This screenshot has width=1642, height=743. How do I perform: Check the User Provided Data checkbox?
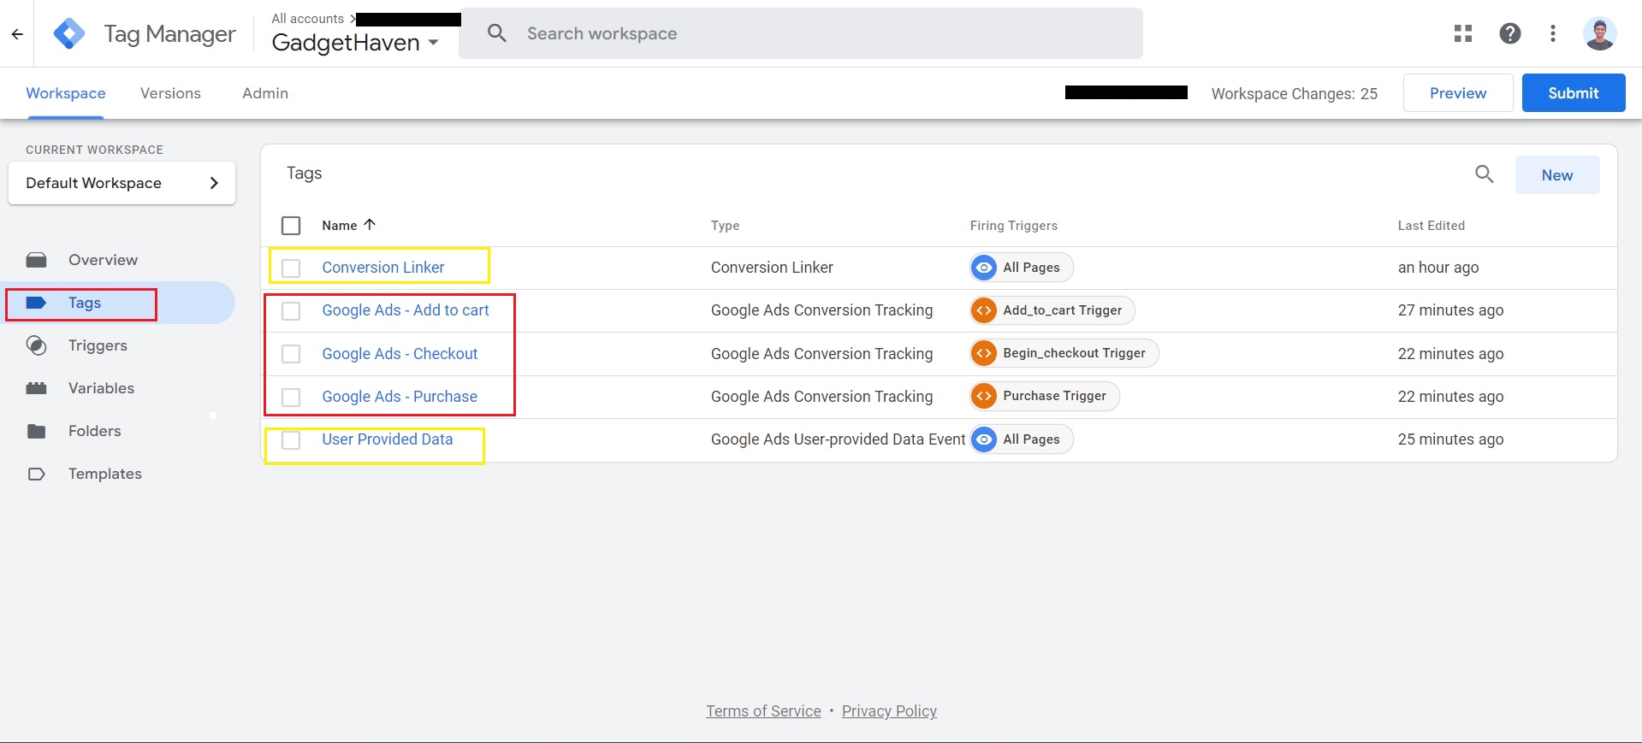pos(291,439)
